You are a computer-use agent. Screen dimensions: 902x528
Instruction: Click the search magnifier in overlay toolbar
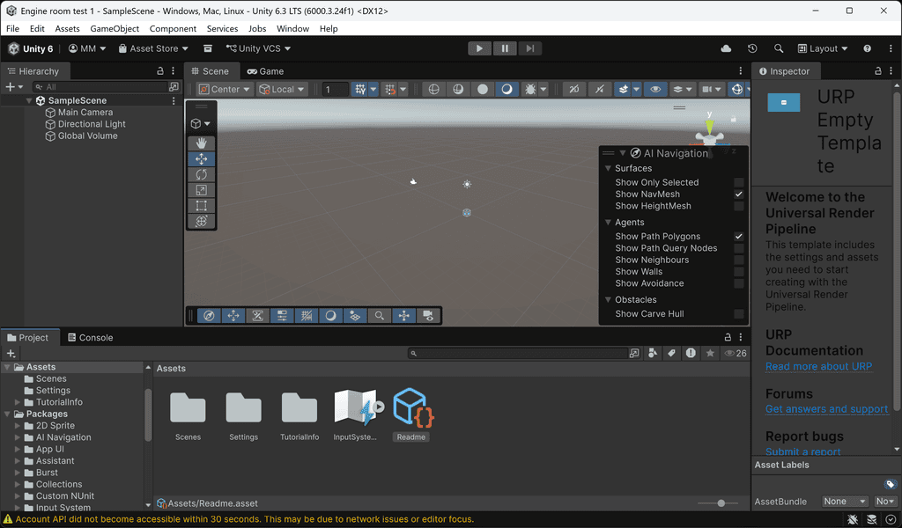(379, 315)
